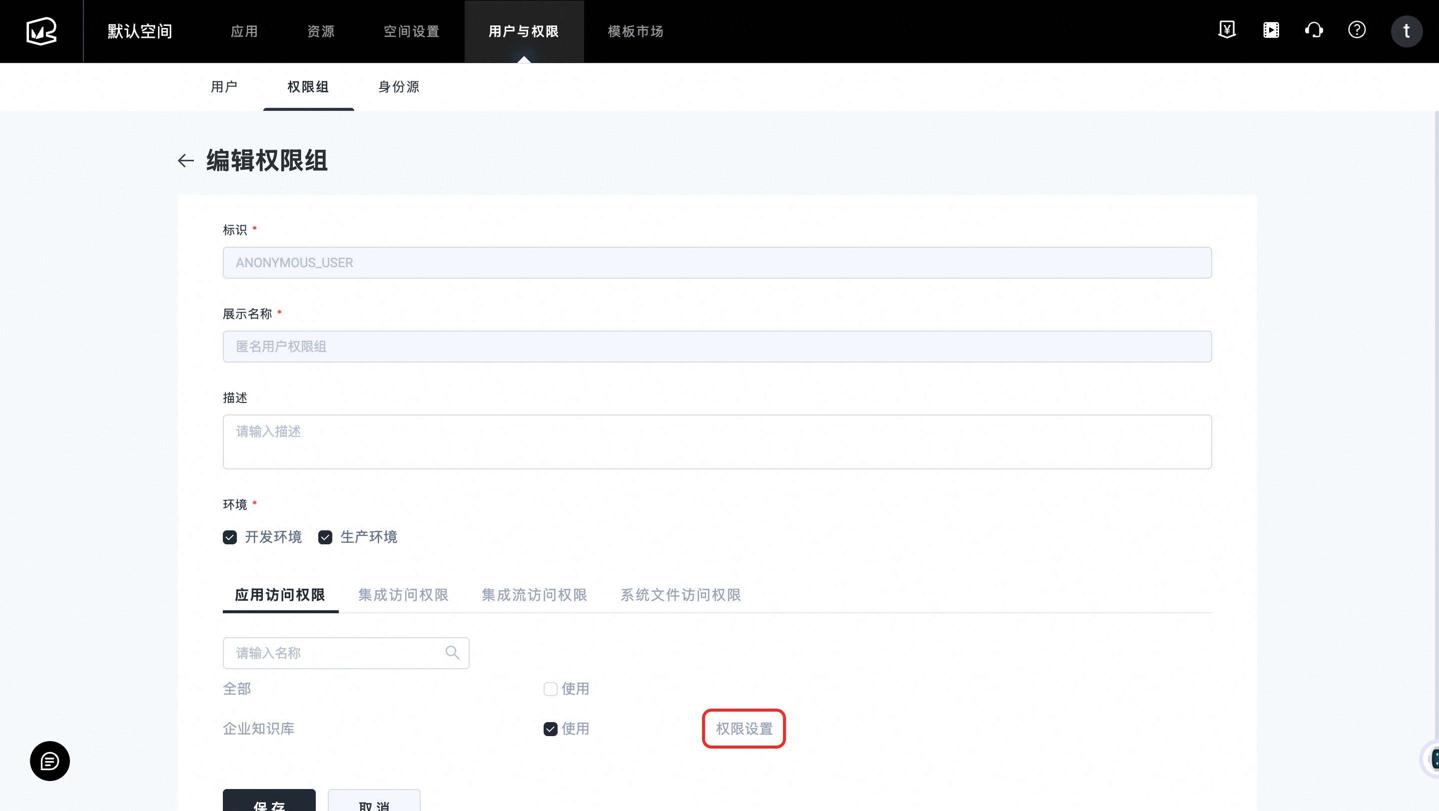Viewport: 1439px width, 811px height.
Task: Click the app logo in the top-left corner
Action: pyautogui.click(x=41, y=31)
